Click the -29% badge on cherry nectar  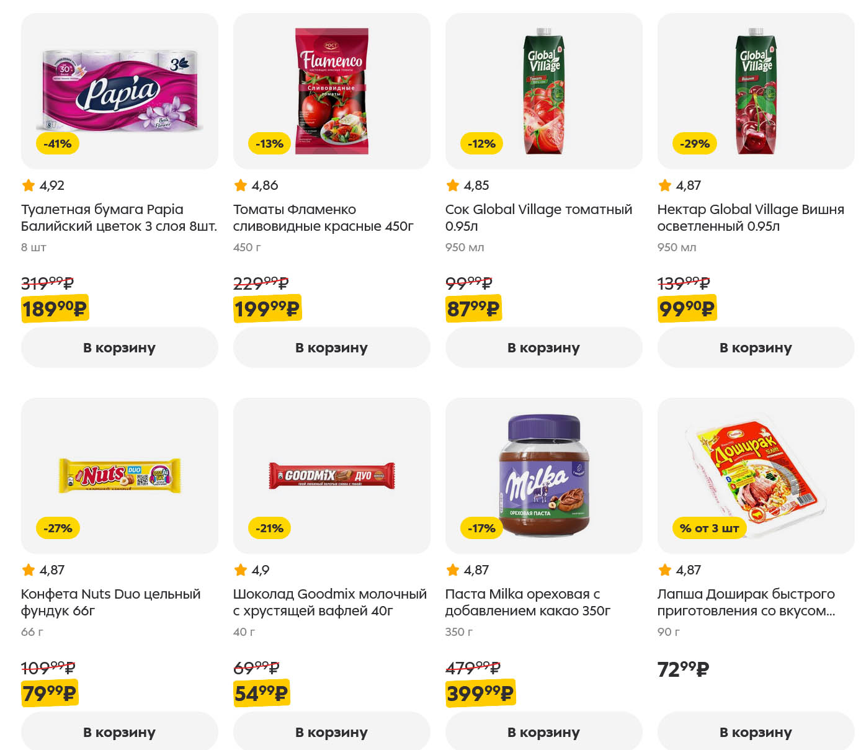click(694, 144)
